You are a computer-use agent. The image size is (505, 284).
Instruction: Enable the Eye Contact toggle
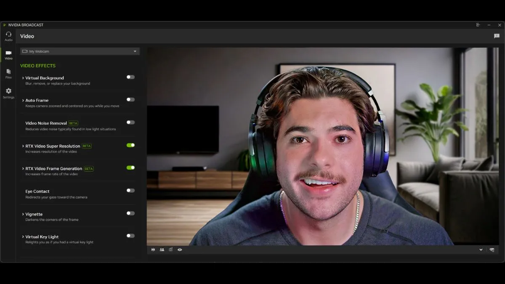(130, 190)
